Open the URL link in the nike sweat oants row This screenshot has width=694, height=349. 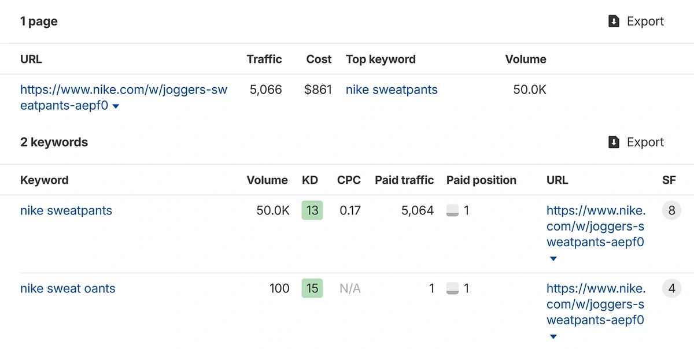(x=596, y=304)
